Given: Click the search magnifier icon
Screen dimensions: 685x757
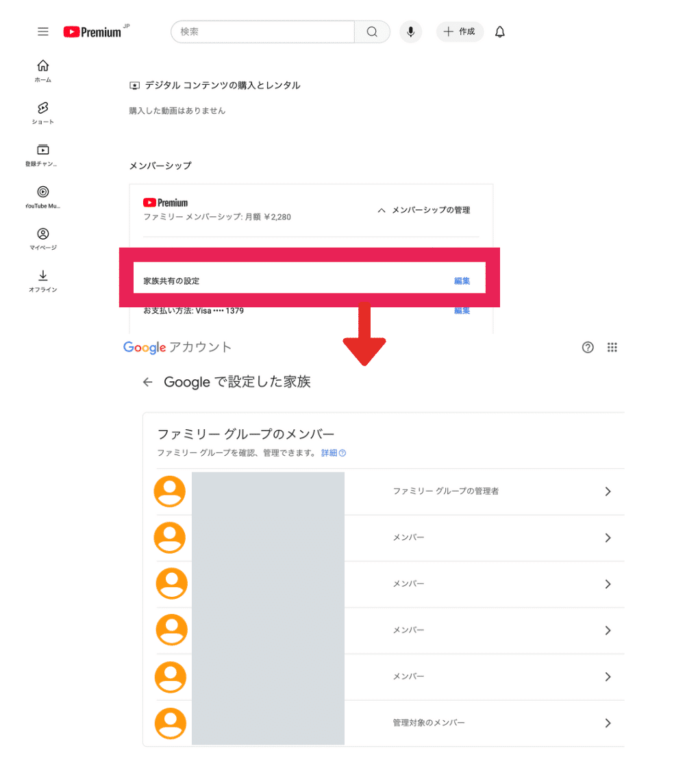Looking at the screenshot, I should pos(372,31).
